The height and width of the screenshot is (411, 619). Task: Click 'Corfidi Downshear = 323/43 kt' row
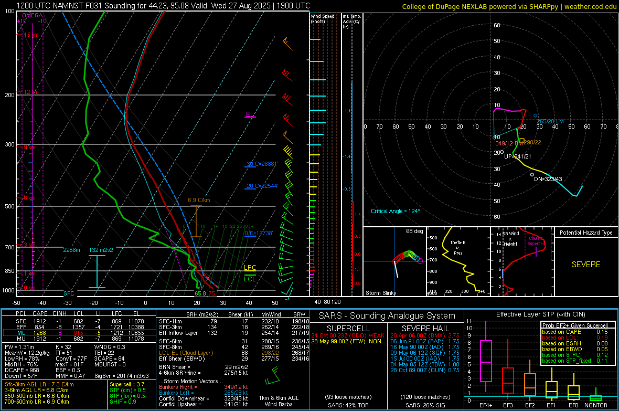(204, 398)
